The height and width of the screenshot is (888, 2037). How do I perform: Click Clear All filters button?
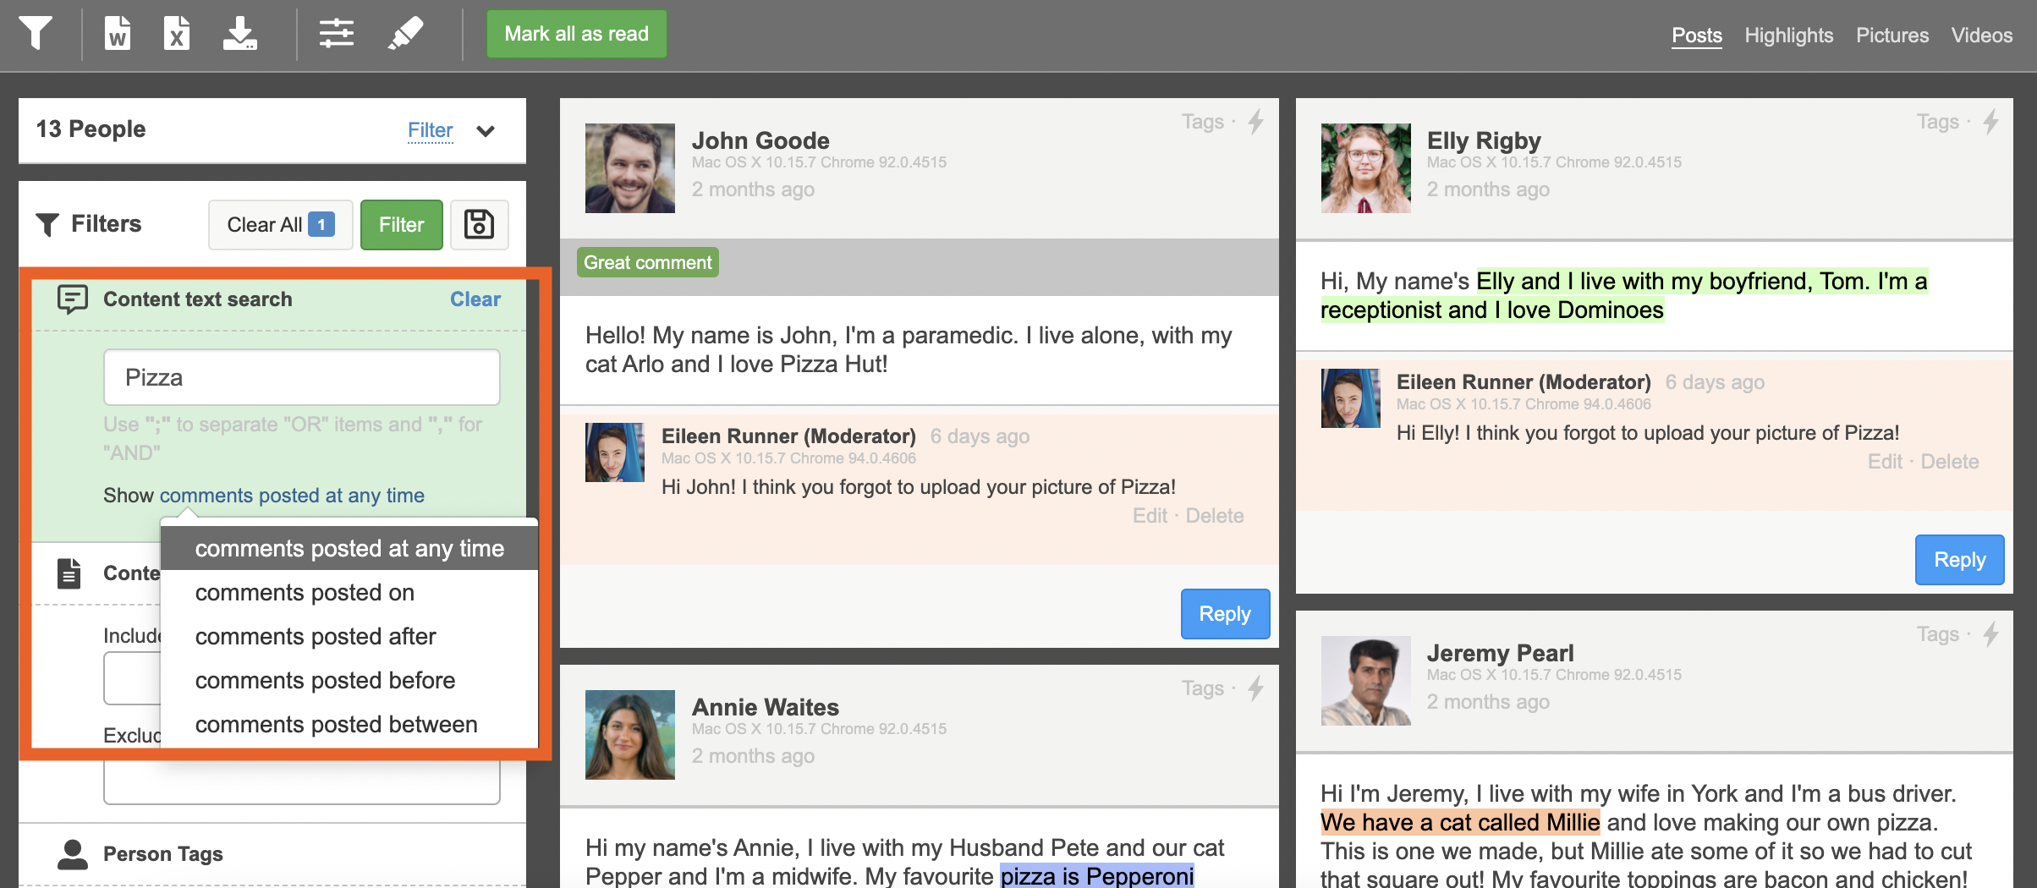pyautogui.click(x=280, y=225)
